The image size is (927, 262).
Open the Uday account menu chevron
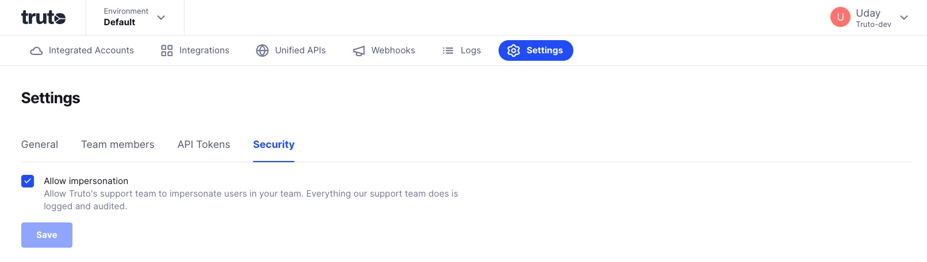coord(904,17)
